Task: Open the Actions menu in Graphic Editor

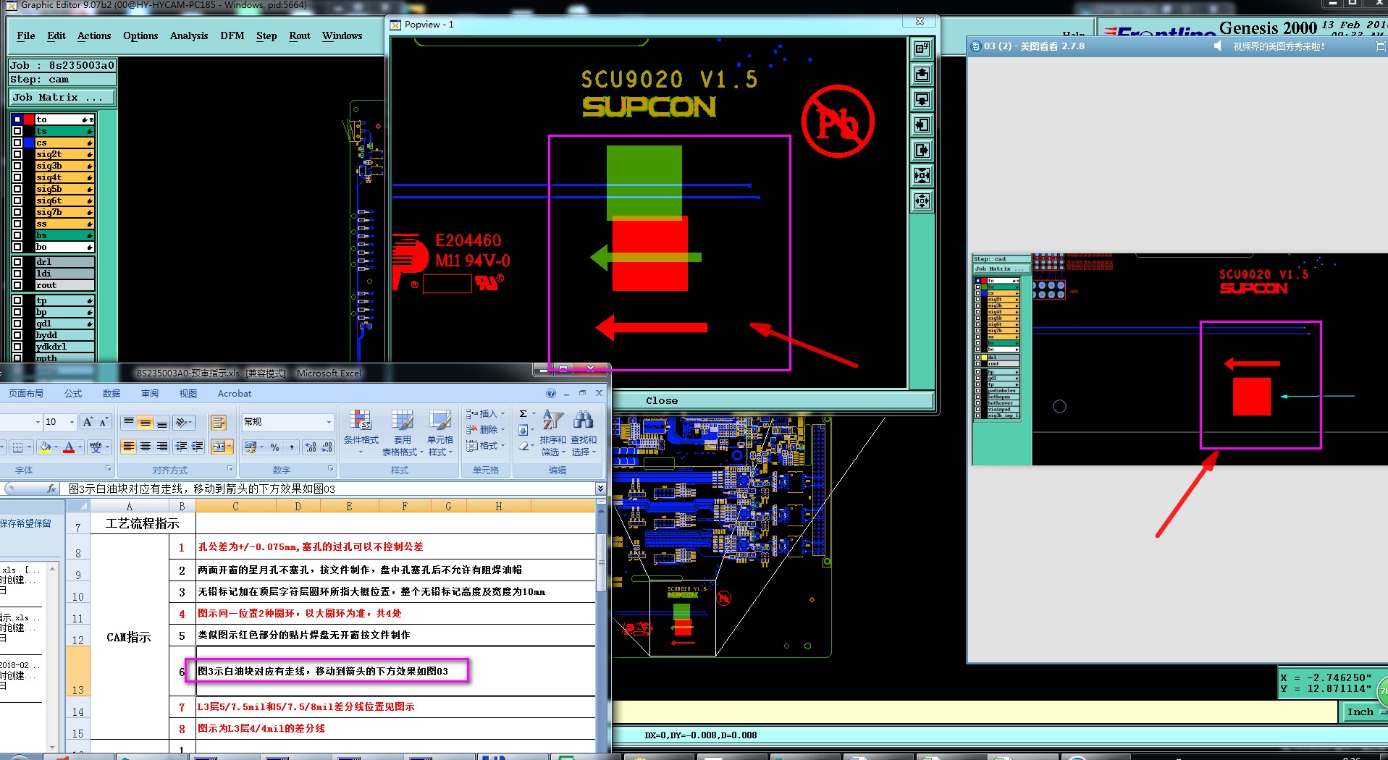Action: pyautogui.click(x=94, y=35)
